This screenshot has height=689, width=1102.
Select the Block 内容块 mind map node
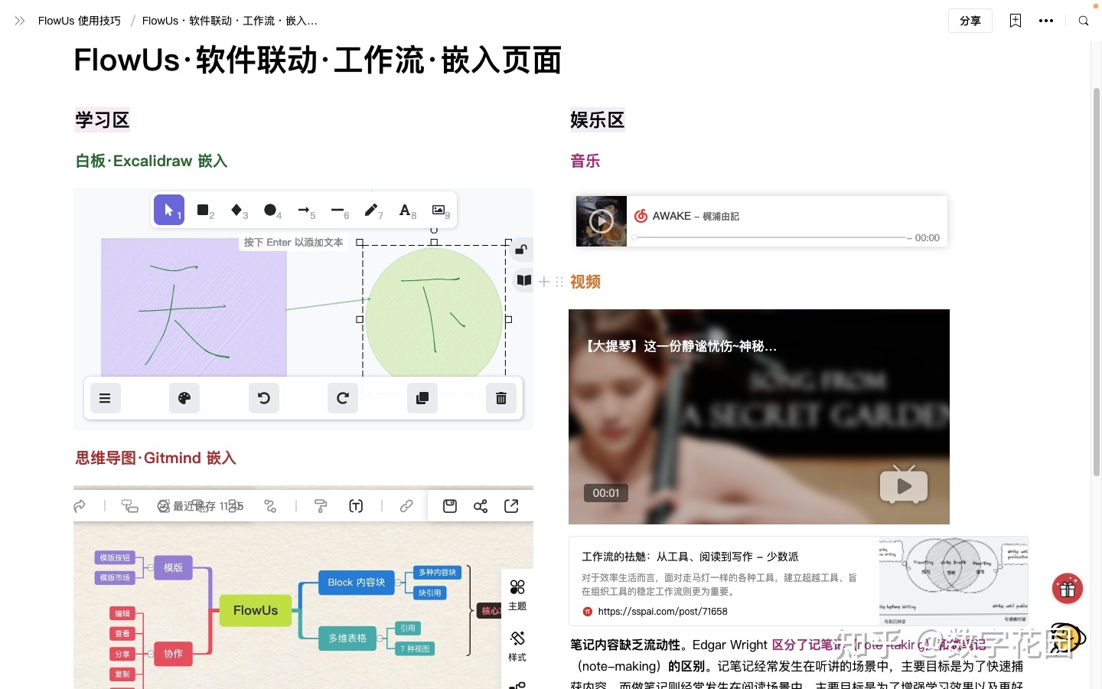357,583
